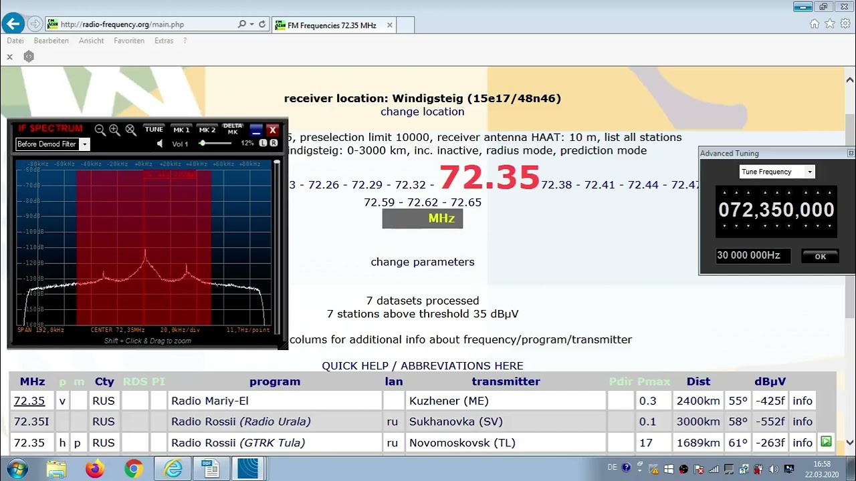Select frequency 72.38 in the frequency list
This screenshot has height=481, width=856.
(556, 185)
